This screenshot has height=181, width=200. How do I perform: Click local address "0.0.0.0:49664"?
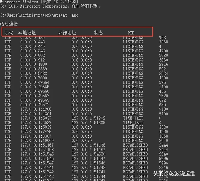point(35,82)
